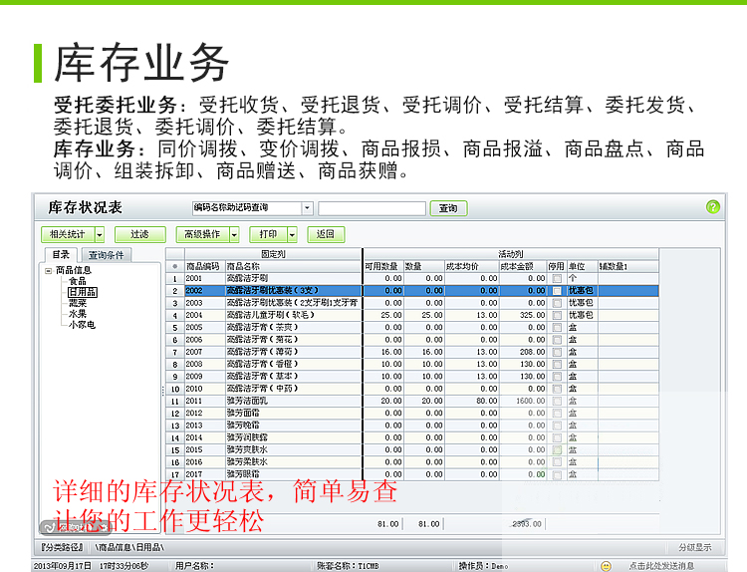Click the green help question mark icon
Screen dimensions: 747x572
click(x=712, y=207)
